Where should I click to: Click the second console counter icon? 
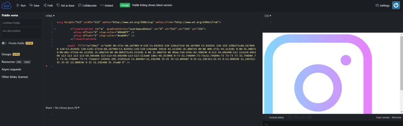pyautogui.click(x=296, y=118)
